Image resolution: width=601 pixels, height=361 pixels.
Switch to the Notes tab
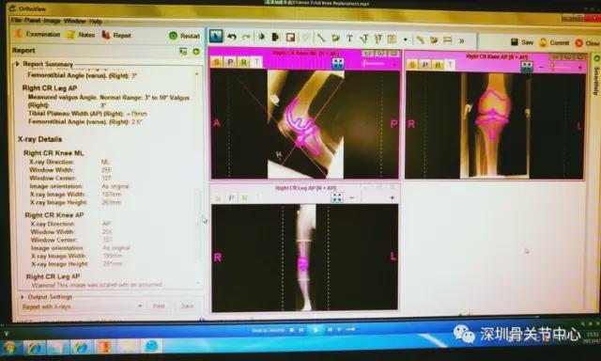click(81, 35)
